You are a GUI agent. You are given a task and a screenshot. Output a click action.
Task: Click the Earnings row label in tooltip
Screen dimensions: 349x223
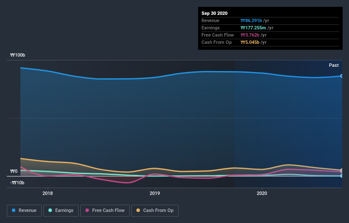pyautogui.click(x=210, y=28)
